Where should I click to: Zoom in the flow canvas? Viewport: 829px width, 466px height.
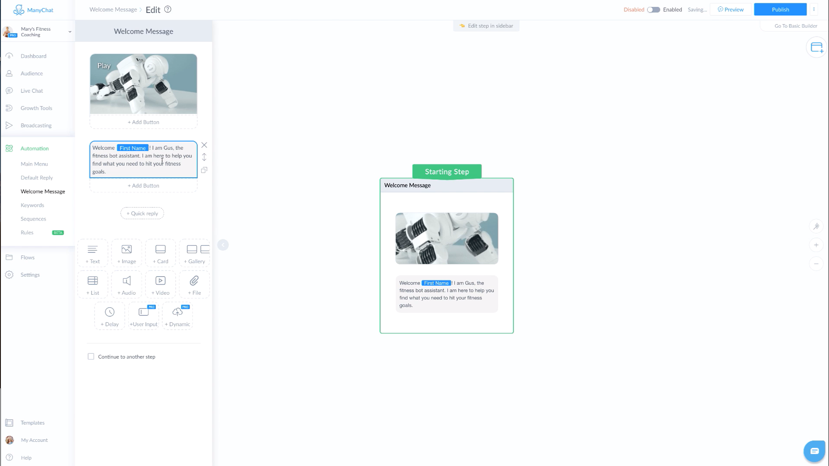pyautogui.click(x=816, y=245)
